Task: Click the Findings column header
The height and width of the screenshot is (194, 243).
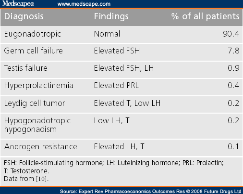Action: point(111,16)
